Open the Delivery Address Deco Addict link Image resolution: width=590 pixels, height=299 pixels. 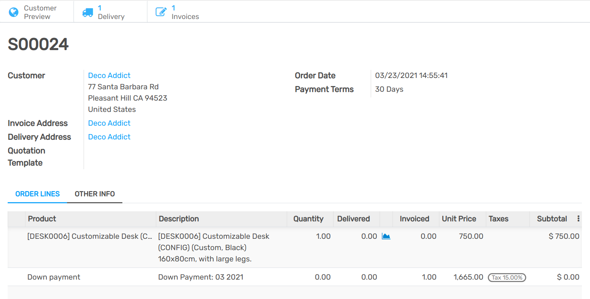coord(109,137)
